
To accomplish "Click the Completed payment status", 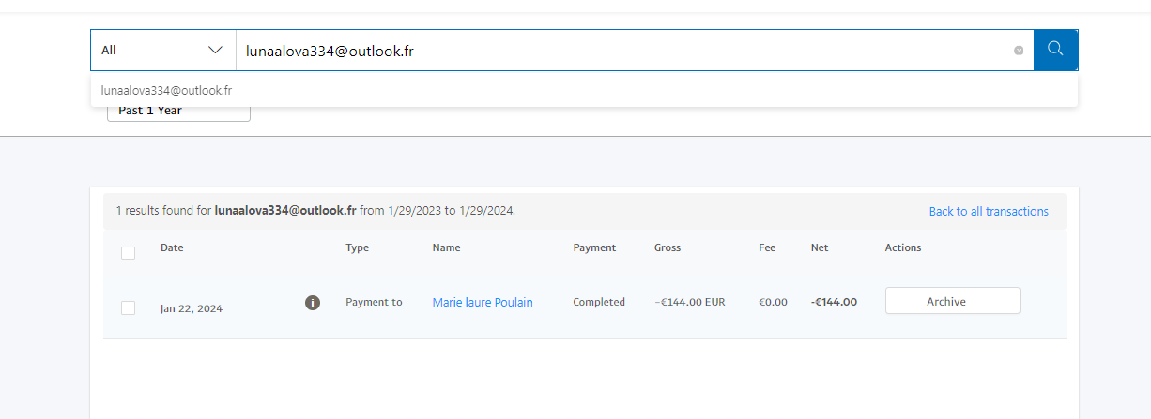I will (x=599, y=303).
